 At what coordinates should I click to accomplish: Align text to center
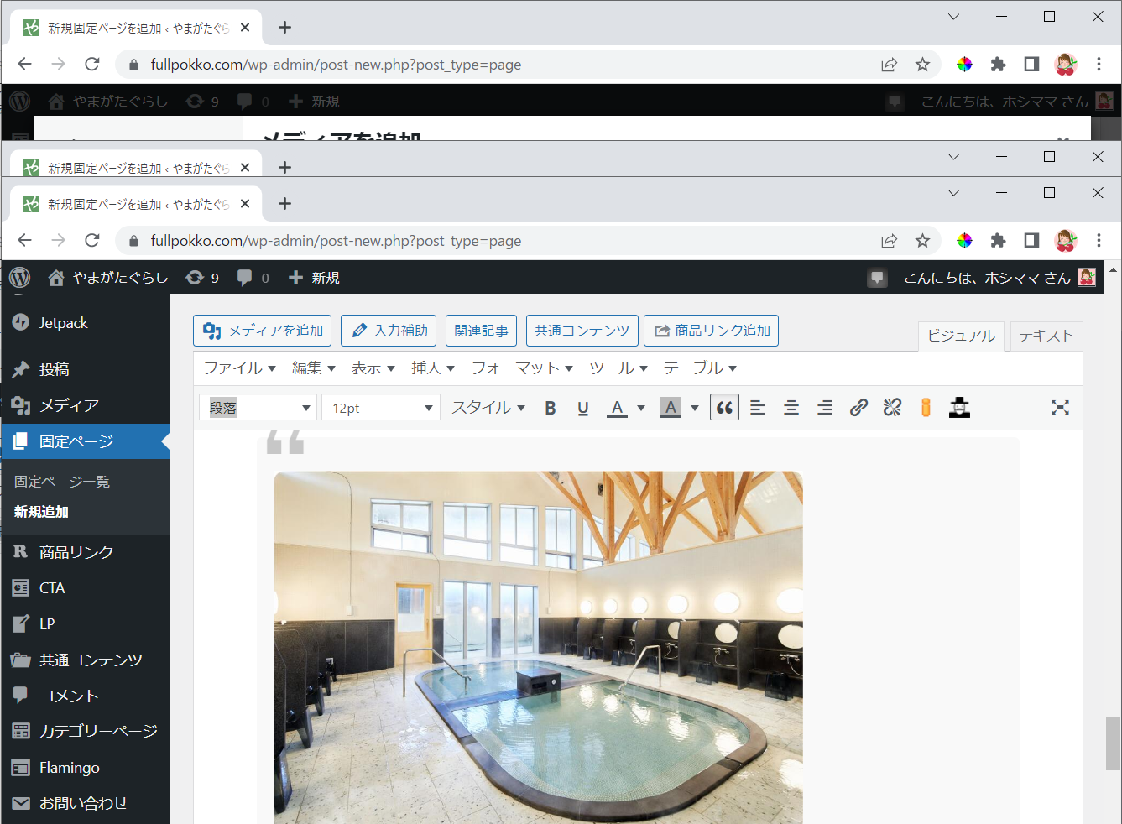pos(791,408)
